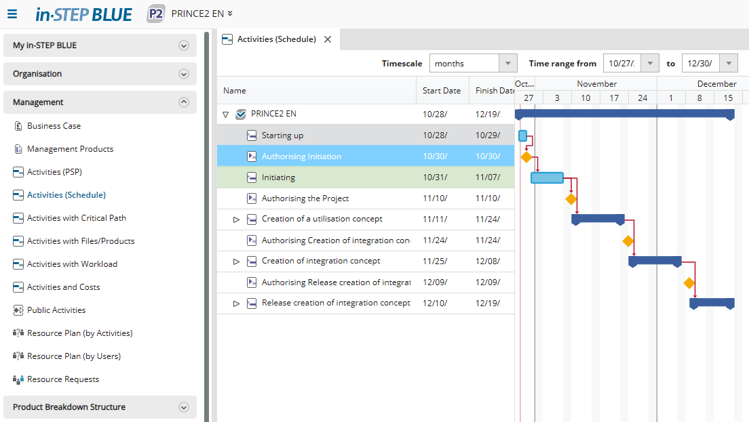This screenshot has height=422, width=749.
Task: Click the Business Case icon in sidebar
Action: (x=18, y=126)
